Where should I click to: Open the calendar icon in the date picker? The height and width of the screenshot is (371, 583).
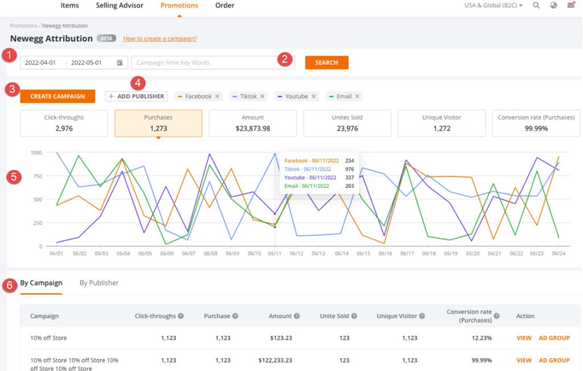[120, 63]
